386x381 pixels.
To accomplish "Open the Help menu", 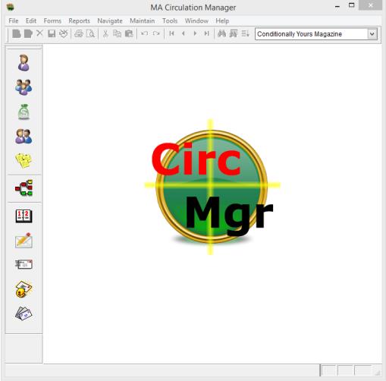I will pos(222,20).
